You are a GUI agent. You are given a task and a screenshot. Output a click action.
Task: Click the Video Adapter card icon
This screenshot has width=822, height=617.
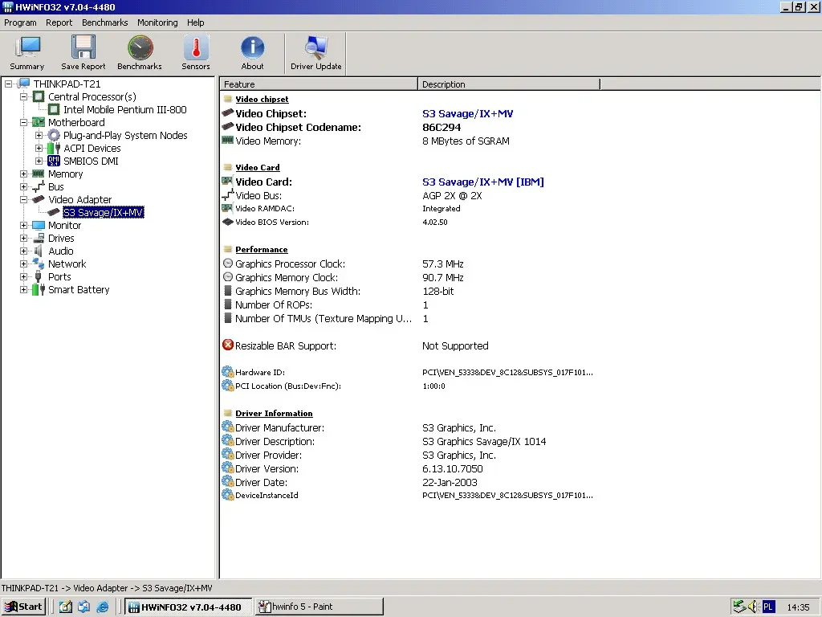coord(39,199)
